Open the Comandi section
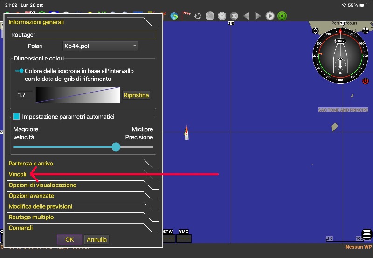373x258 pixels. (x=21, y=228)
